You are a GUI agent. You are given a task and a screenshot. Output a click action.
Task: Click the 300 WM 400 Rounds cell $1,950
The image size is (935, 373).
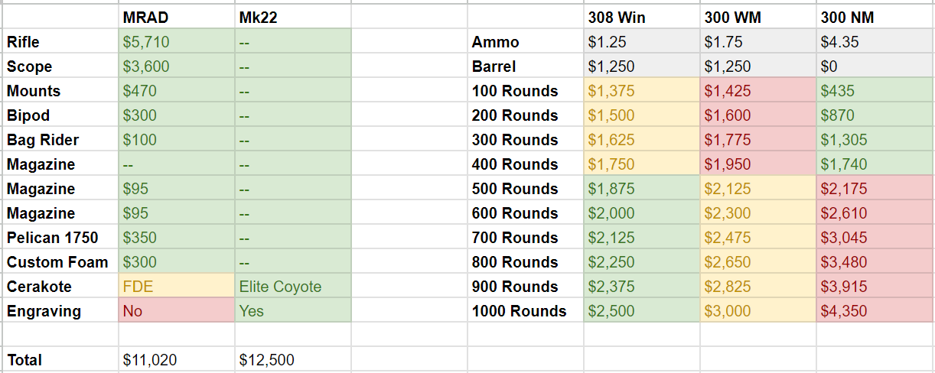coord(758,164)
